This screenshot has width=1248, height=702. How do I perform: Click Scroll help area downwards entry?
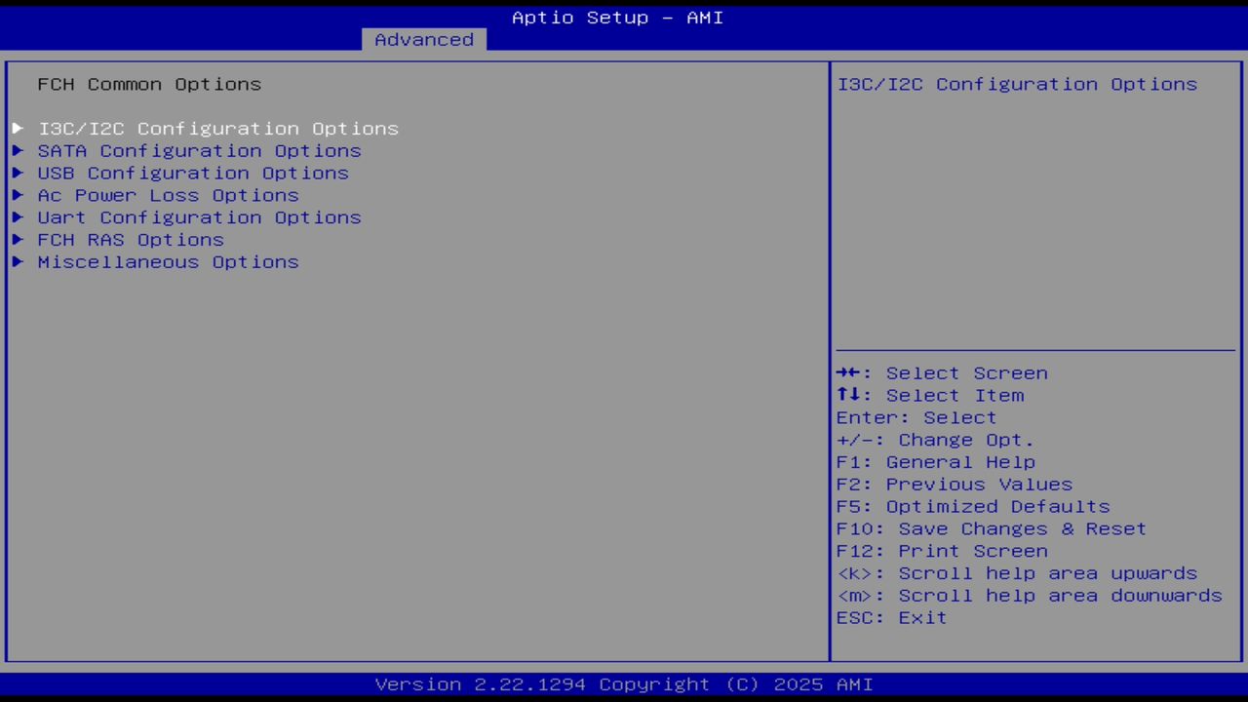(x=1030, y=595)
